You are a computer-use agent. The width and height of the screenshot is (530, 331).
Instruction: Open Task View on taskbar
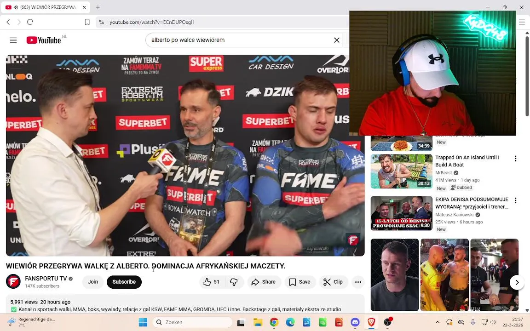point(241,323)
